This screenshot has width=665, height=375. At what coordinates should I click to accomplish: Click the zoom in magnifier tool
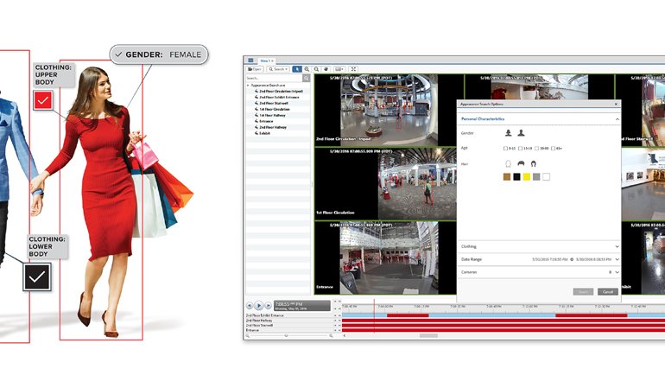tap(307, 68)
